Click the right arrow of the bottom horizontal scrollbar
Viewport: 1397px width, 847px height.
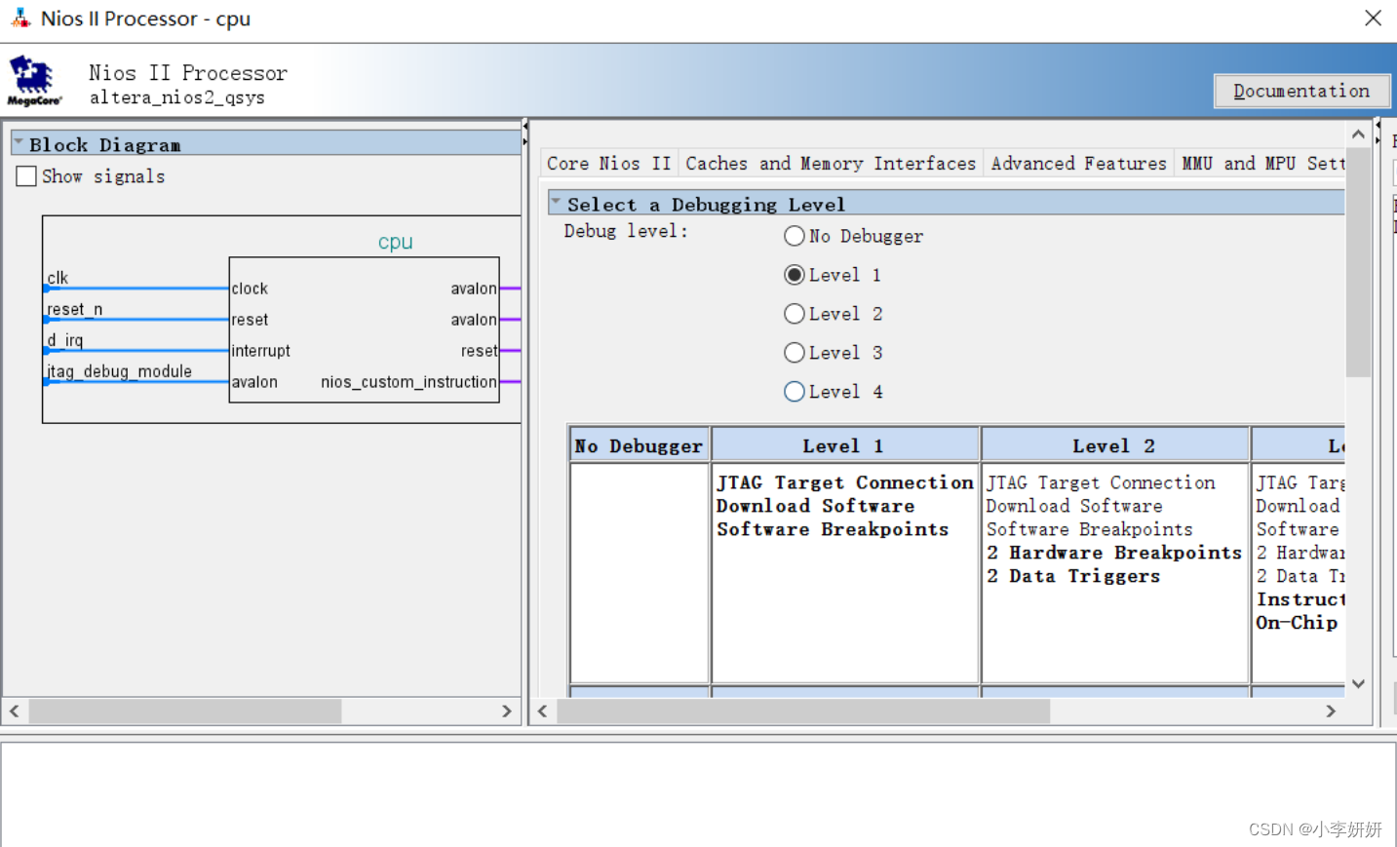1331,711
